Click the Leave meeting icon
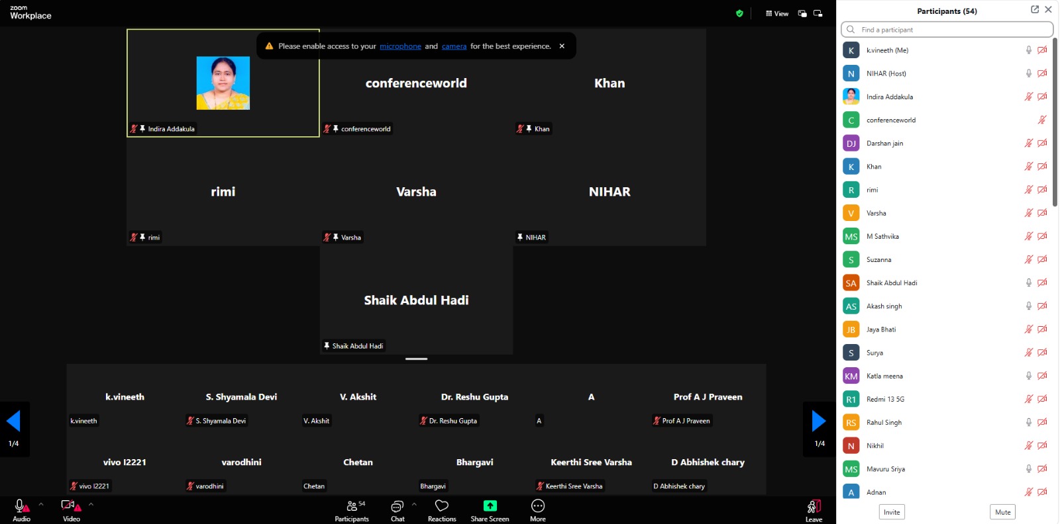Image resolution: width=1060 pixels, height=524 pixels. point(814,507)
